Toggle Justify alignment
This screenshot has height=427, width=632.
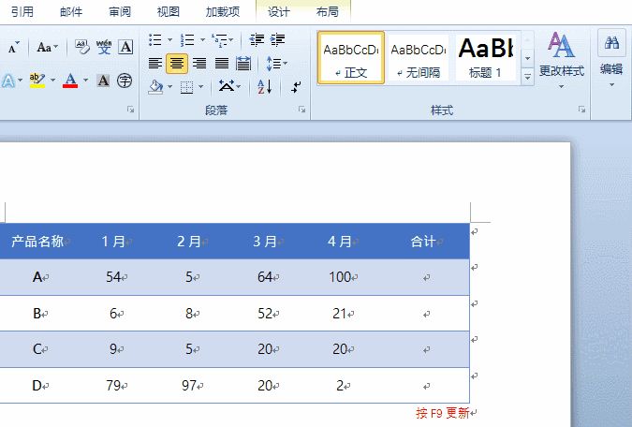221,64
